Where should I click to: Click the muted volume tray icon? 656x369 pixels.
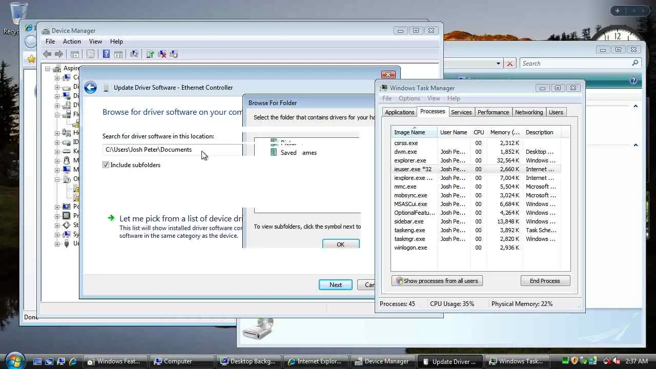617,361
